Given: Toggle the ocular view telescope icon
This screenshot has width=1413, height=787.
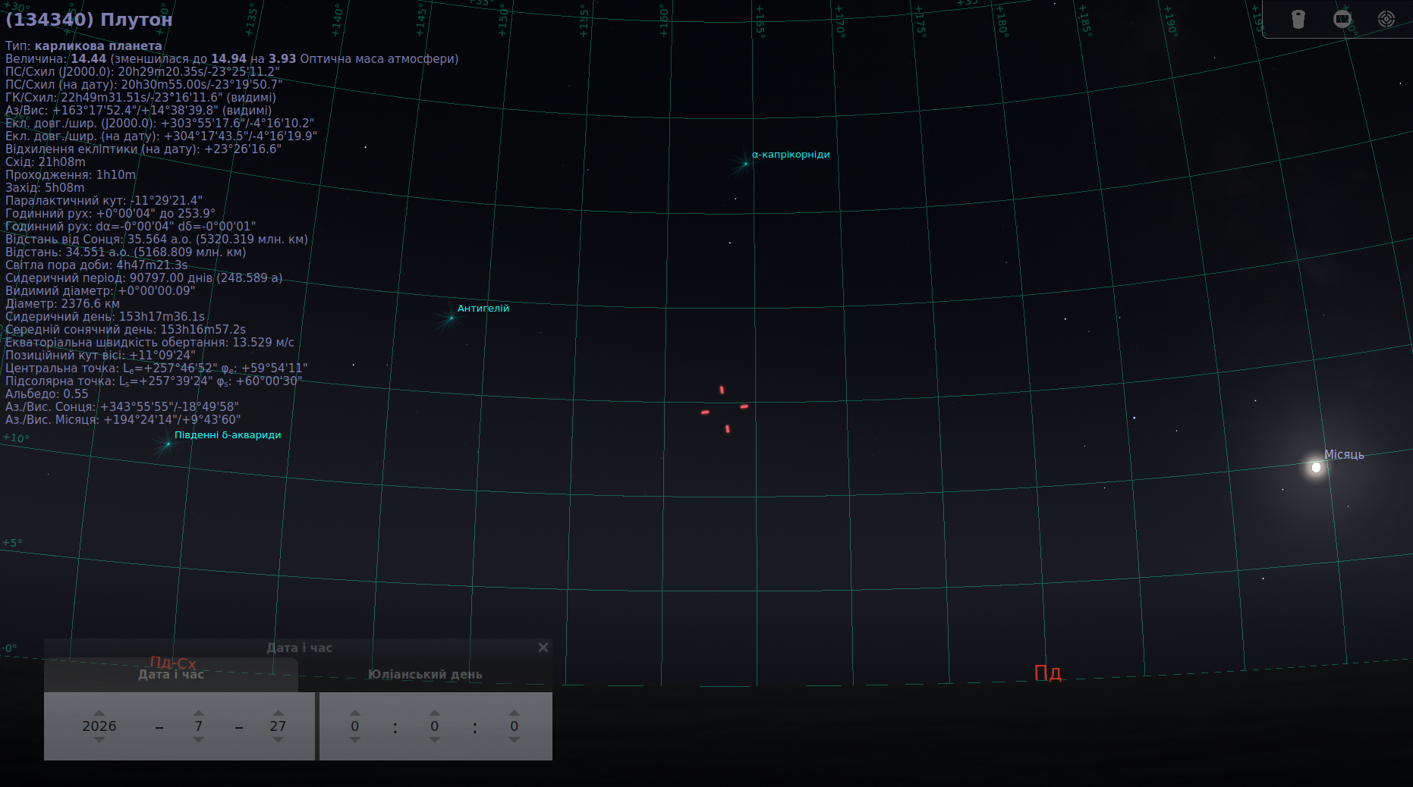Looking at the screenshot, I should pyautogui.click(x=1298, y=19).
